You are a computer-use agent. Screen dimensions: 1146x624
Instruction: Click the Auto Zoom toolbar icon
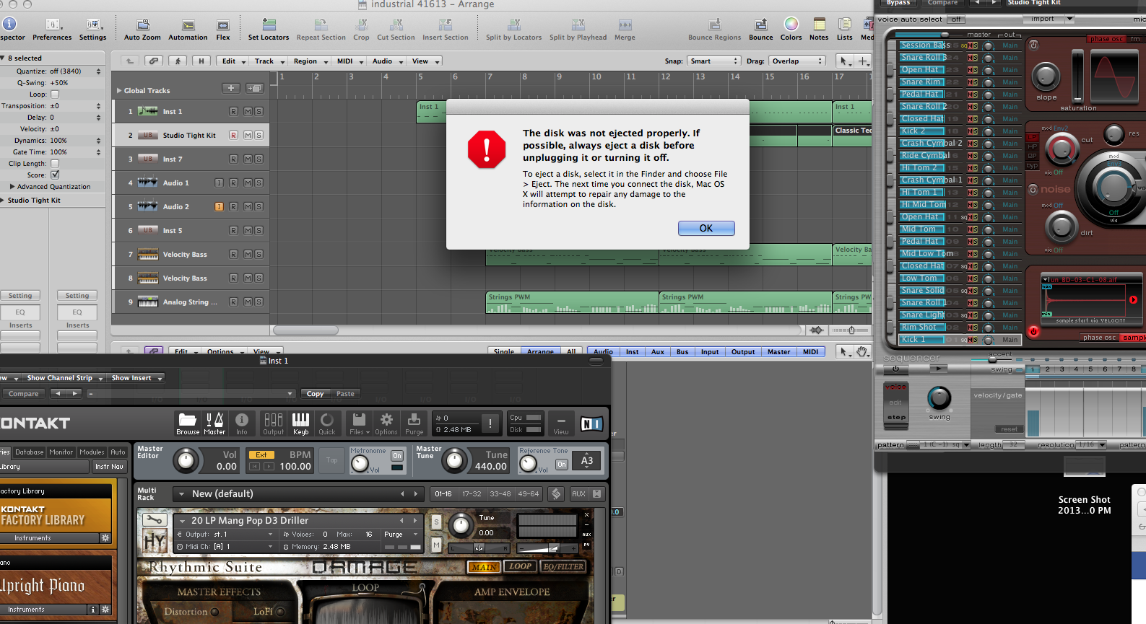point(142,30)
